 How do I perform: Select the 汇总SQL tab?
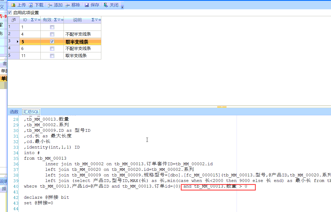31,112
